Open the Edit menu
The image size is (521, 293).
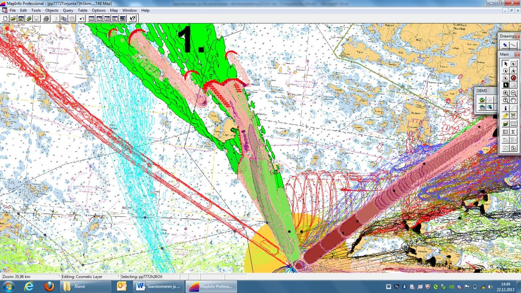coord(24,11)
